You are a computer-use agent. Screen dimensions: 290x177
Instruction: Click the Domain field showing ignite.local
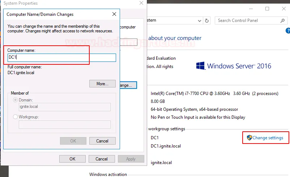coord(64,107)
